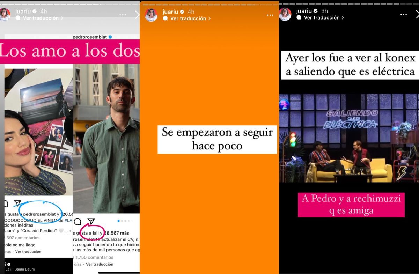This screenshot has width=419, height=274.
Task: Tap the story progress bar atop the orange story
Action: (x=209, y=5)
